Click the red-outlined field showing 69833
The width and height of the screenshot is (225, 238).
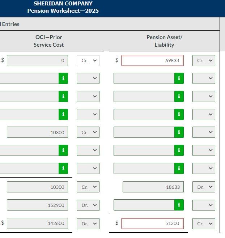pos(152,60)
